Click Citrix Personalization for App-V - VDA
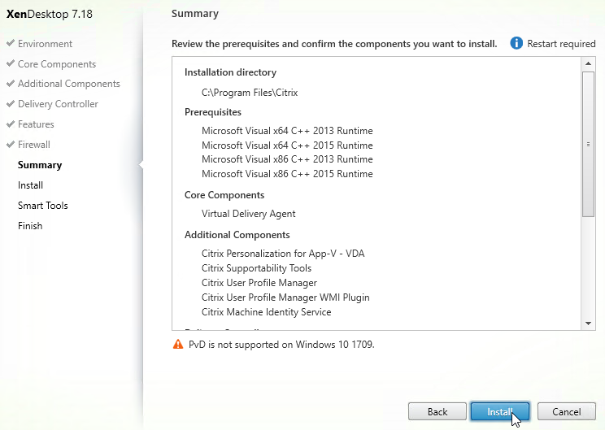This screenshot has height=430, width=605. (283, 254)
